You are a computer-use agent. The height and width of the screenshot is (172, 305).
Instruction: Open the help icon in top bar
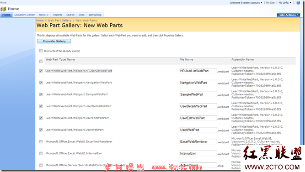298,3
